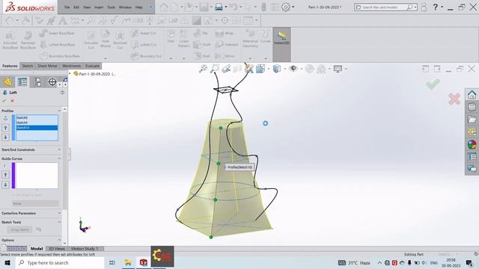Open the File Explorer folder icon in task pane
Viewport: 479px width, 269px height.
[x=472, y=120]
